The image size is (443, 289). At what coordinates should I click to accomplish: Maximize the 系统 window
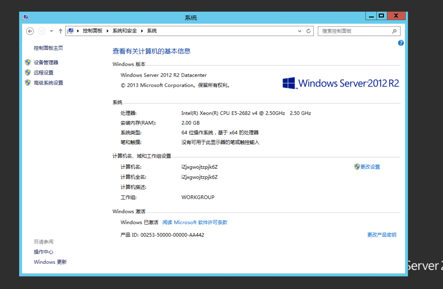tap(382, 16)
